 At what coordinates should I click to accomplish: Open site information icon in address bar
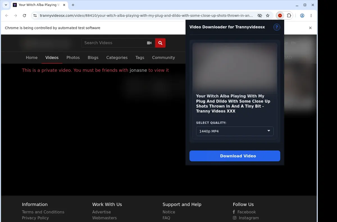[x=35, y=16]
